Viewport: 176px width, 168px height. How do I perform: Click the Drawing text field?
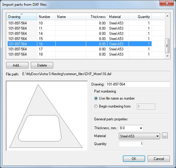point(138,84)
